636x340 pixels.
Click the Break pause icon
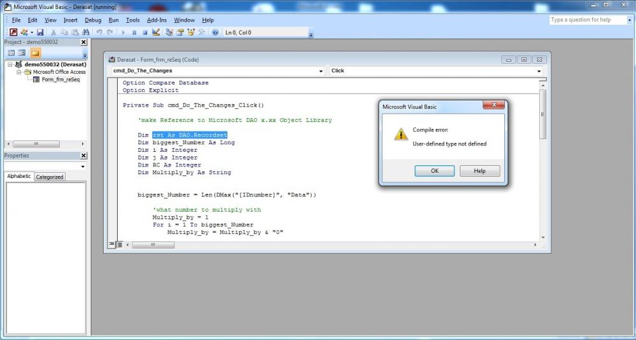(x=134, y=32)
